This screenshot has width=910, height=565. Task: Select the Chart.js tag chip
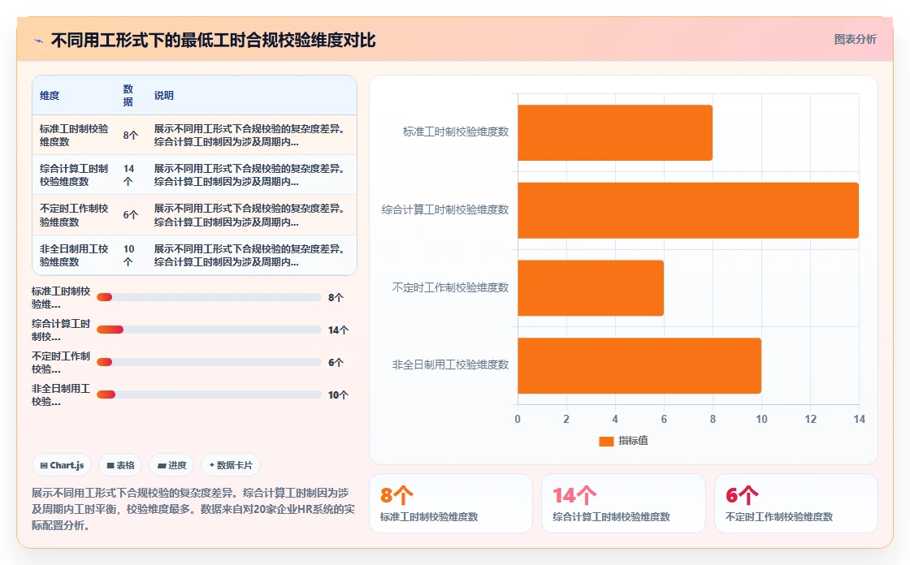[x=62, y=465]
